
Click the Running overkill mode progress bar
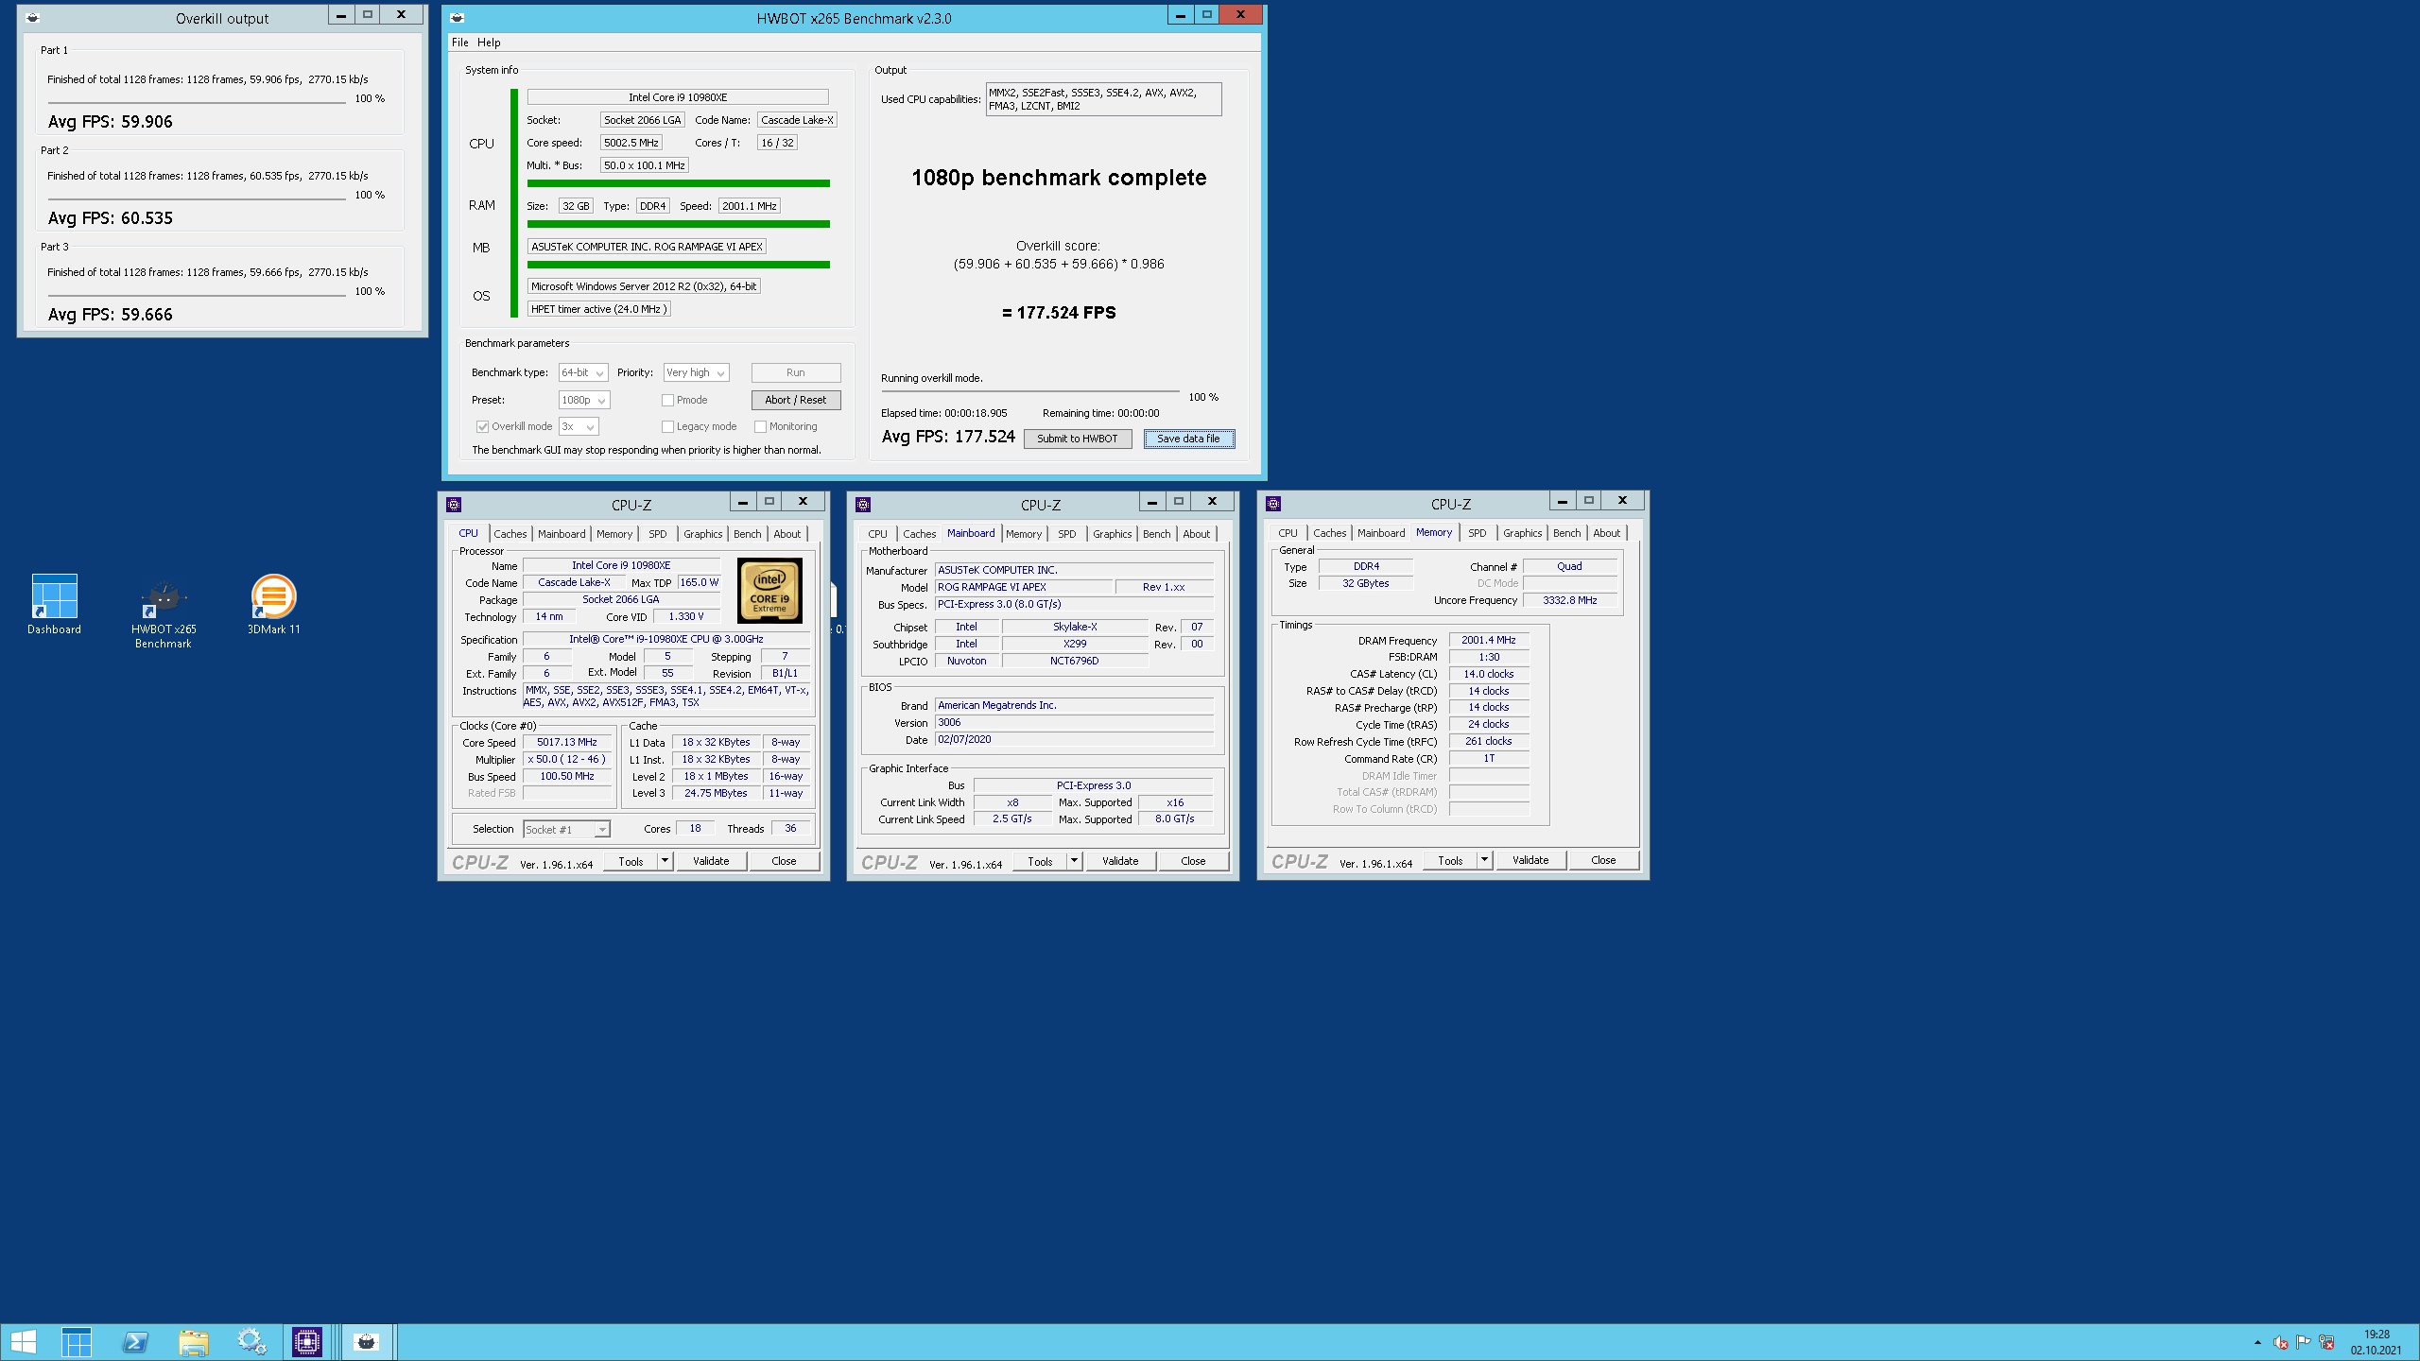[x=1030, y=391]
